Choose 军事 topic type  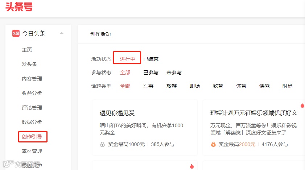[148, 86]
